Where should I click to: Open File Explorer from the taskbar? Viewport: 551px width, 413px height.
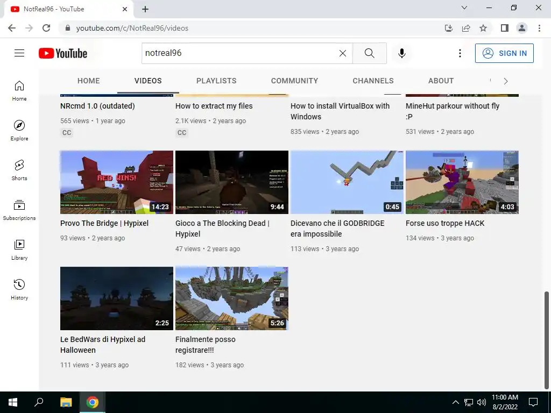click(x=66, y=402)
